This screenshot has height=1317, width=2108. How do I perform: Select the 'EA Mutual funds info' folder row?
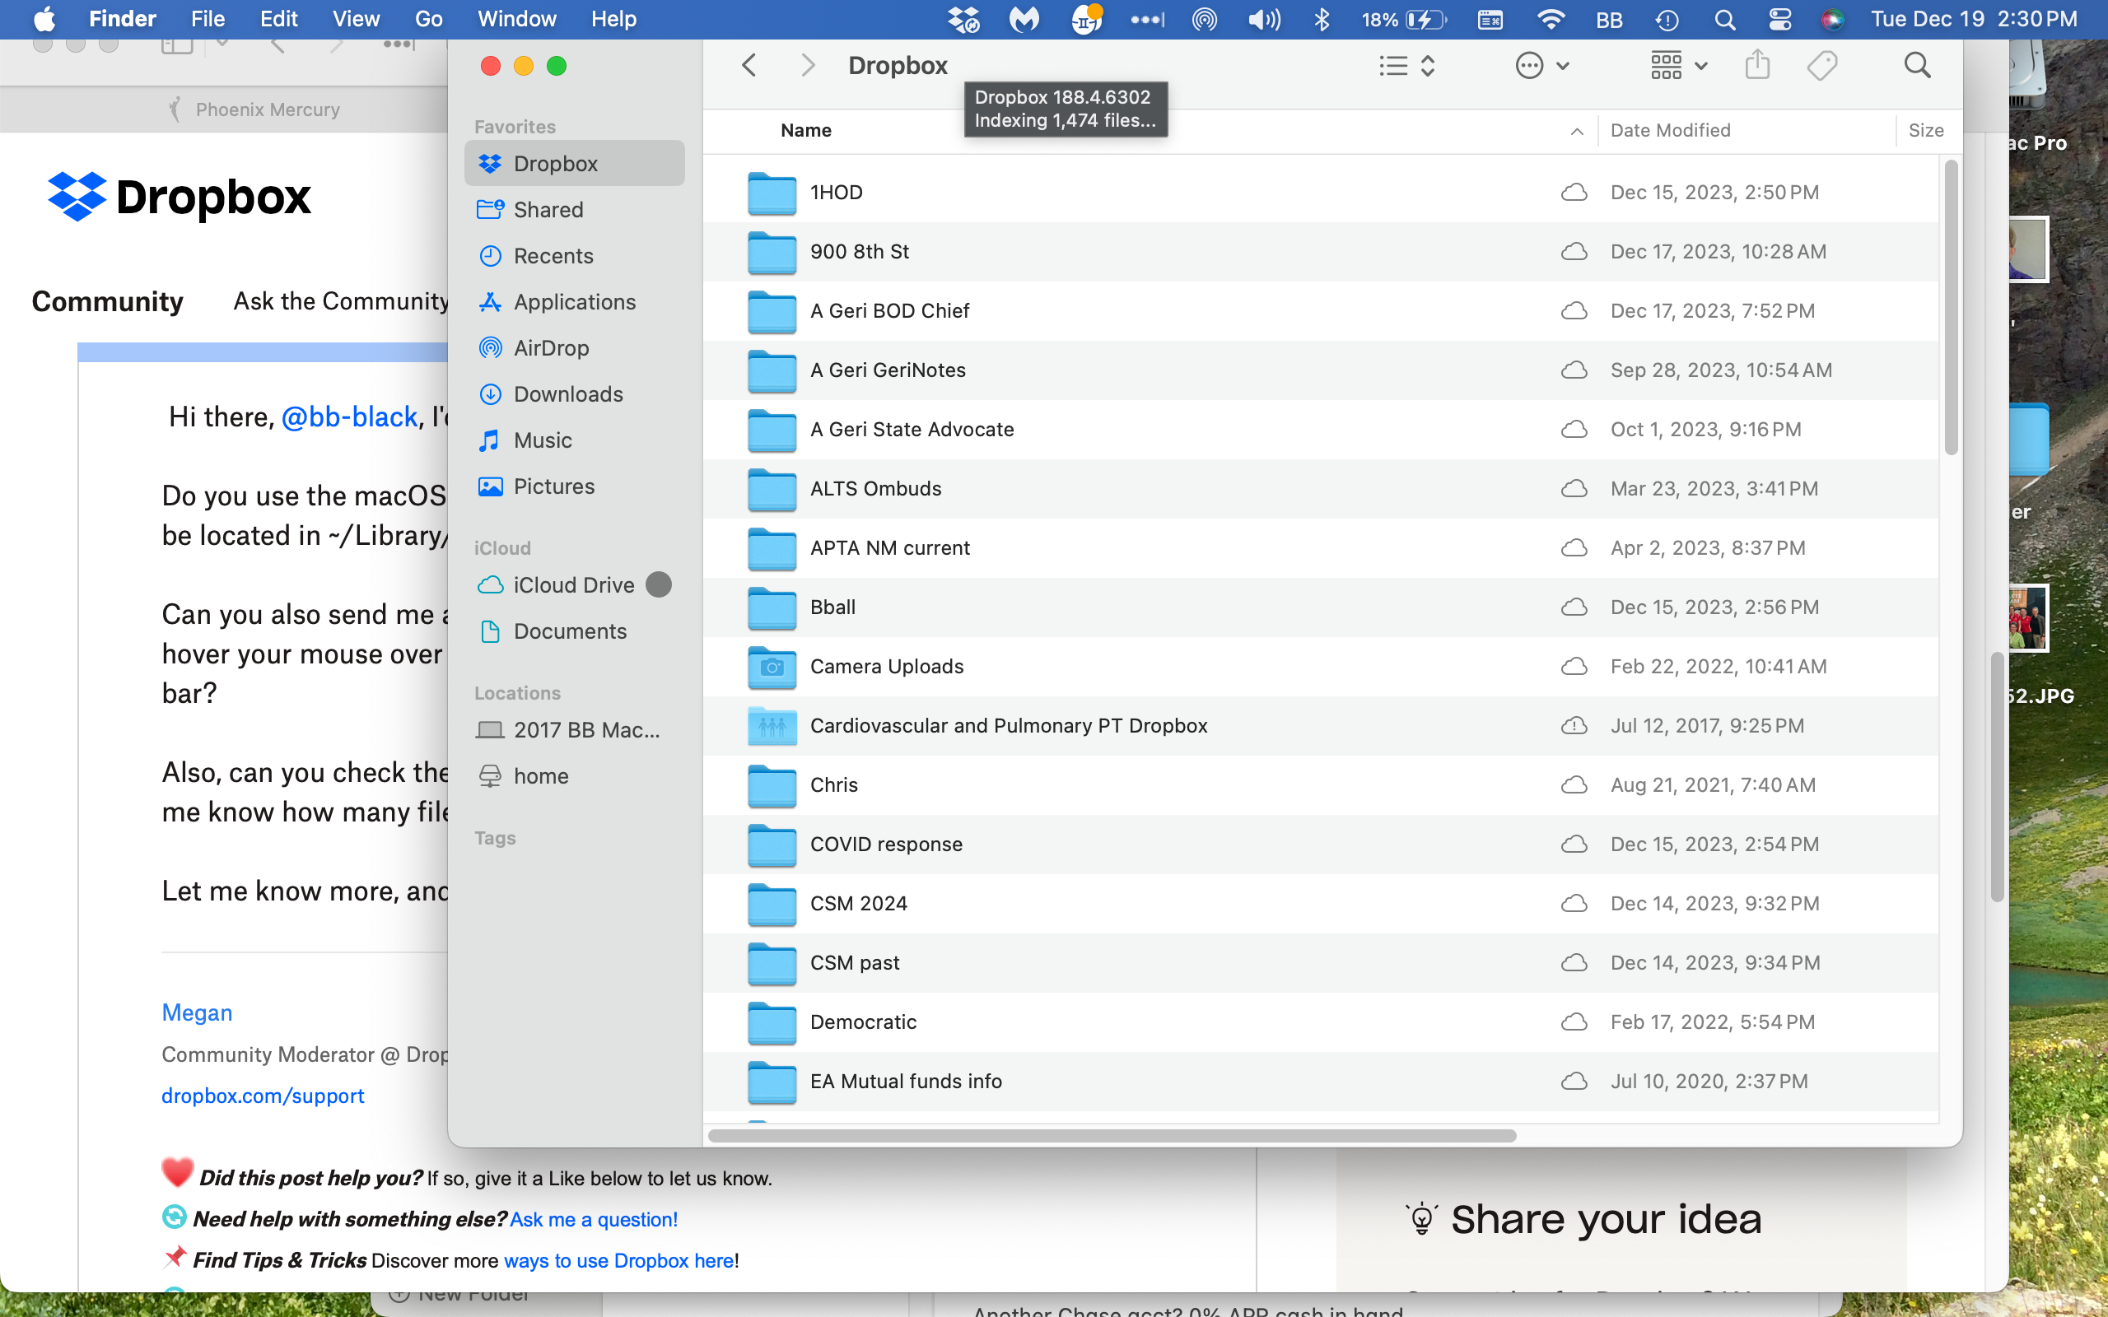[1321, 1081]
